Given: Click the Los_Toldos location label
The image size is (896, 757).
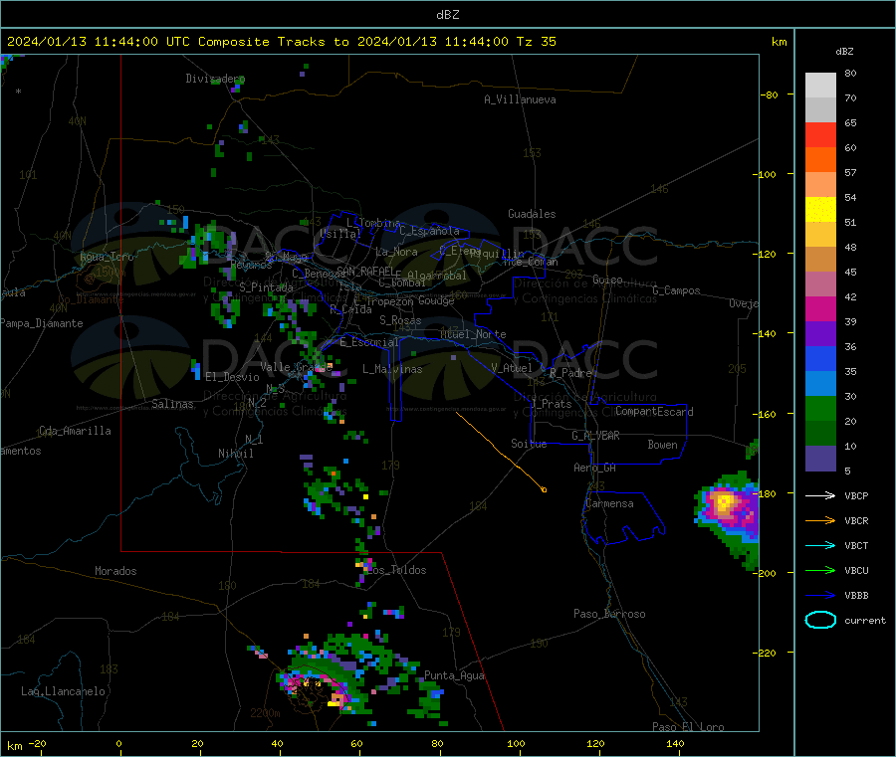Looking at the screenshot, I should (397, 570).
